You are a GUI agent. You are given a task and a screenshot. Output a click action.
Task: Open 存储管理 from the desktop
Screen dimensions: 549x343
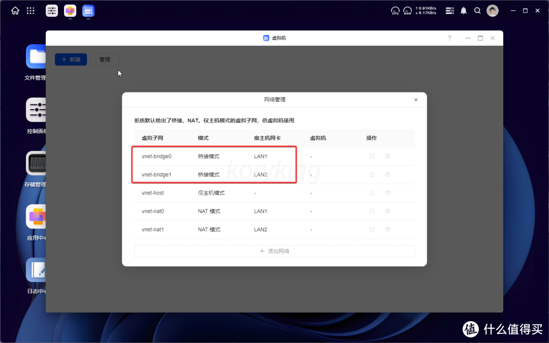click(x=36, y=164)
